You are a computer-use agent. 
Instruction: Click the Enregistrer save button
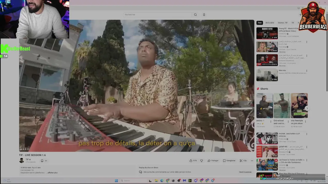pos(229,160)
